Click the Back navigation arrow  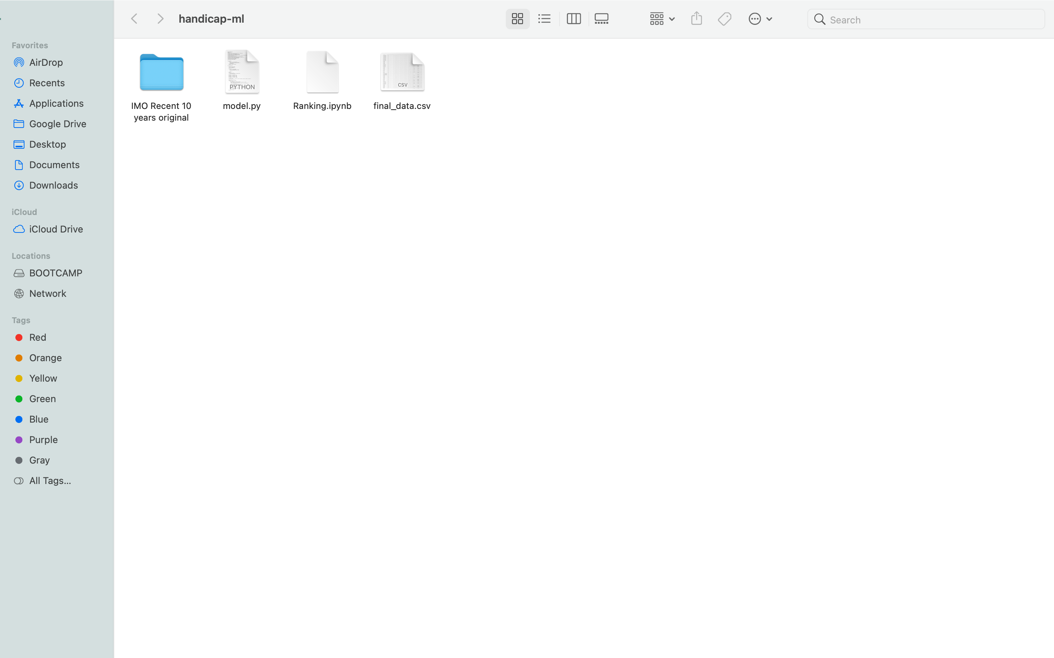point(135,19)
